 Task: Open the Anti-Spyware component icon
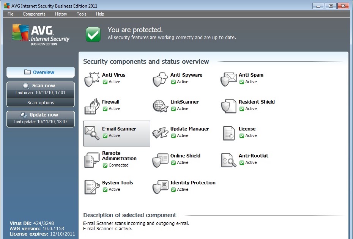point(160,79)
